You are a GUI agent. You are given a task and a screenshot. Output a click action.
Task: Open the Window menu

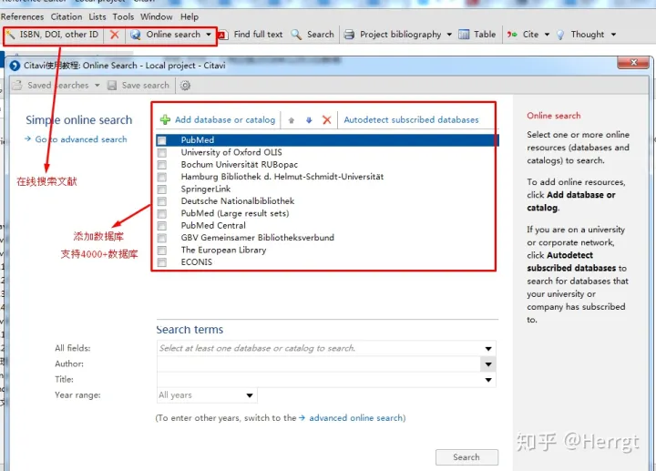[156, 16]
